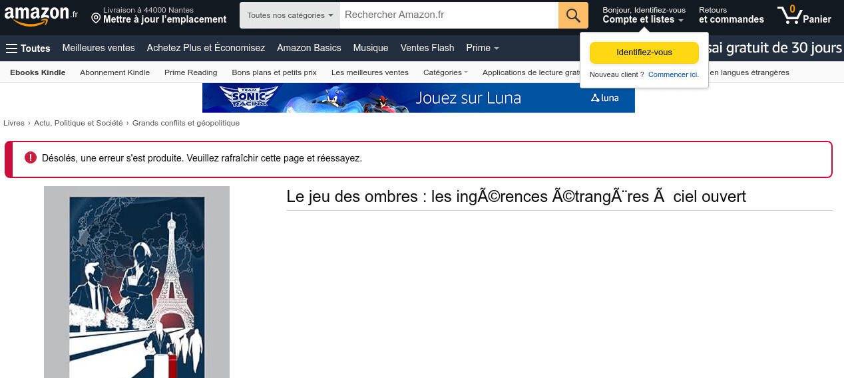Open the Toutes hamburger menu
The width and height of the screenshot is (844, 378).
pyautogui.click(x=28, y=48)
